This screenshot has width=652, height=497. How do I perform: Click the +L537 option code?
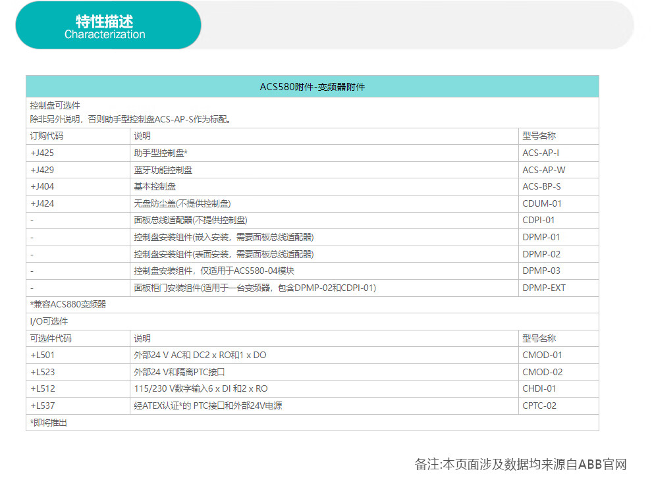pos(42,405)
